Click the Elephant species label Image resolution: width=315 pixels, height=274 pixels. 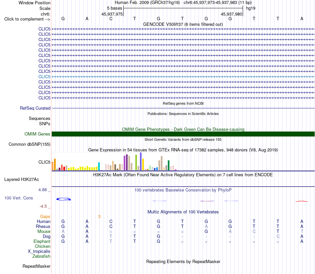pyautogui.click(x=42, y=241)
